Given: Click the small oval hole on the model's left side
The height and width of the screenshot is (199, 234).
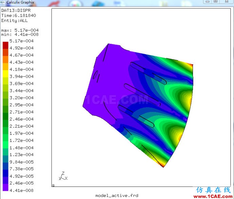Looking at the screenshot, I should 95,75.
